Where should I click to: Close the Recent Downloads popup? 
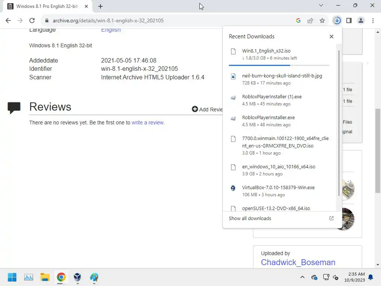[x=332, y=36]
